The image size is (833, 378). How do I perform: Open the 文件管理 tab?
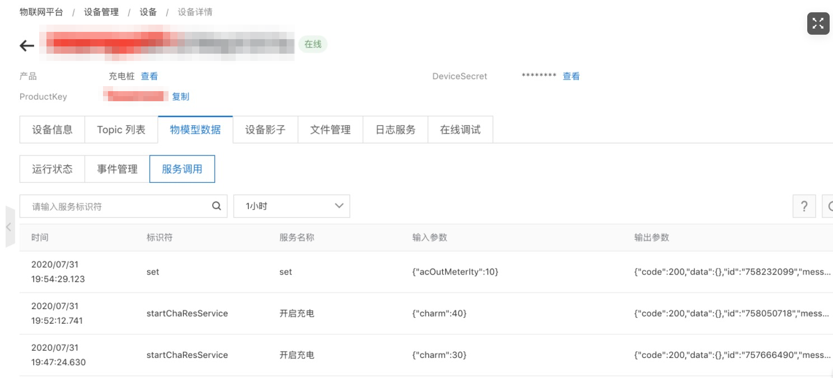[330, 130]
